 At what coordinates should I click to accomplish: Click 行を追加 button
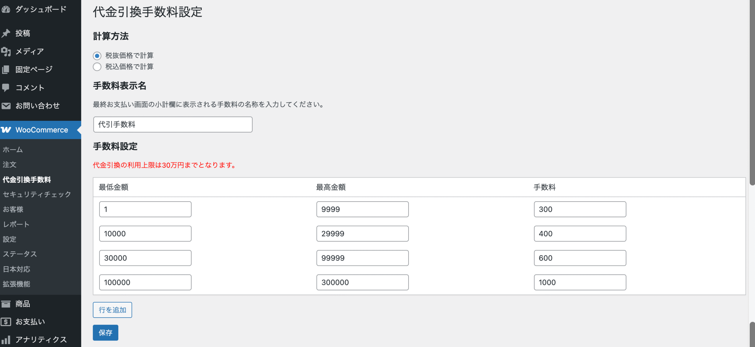point(112,310)
